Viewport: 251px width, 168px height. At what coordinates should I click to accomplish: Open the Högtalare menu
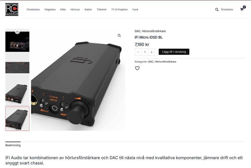[50, 10]
